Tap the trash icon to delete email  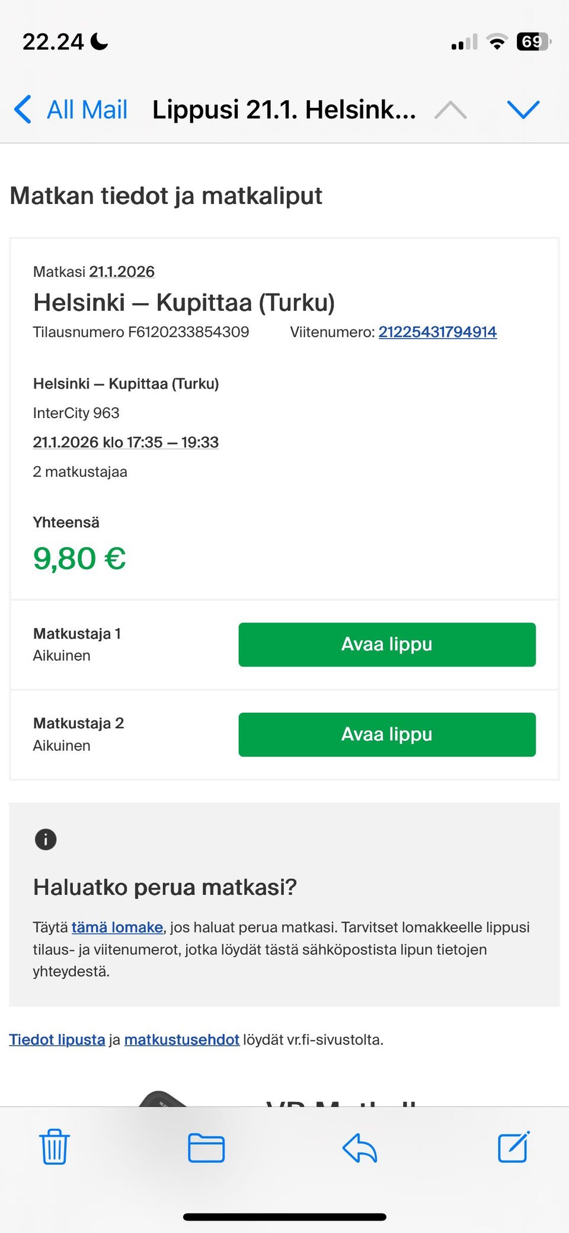(55, 1146)
